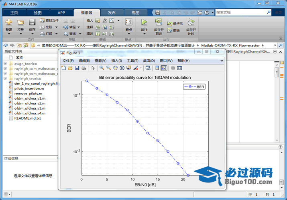This screenshot has height=200, width=287.
Task: Switch to the Plots tab (绘图)
Action: (x=38, y=13)
